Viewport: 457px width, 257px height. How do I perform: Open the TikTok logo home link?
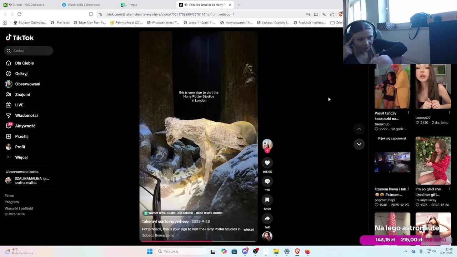coord(20,37)
